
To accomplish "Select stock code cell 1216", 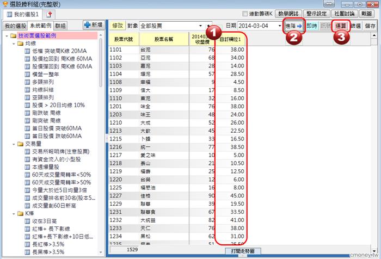I will tap(124, 147).
